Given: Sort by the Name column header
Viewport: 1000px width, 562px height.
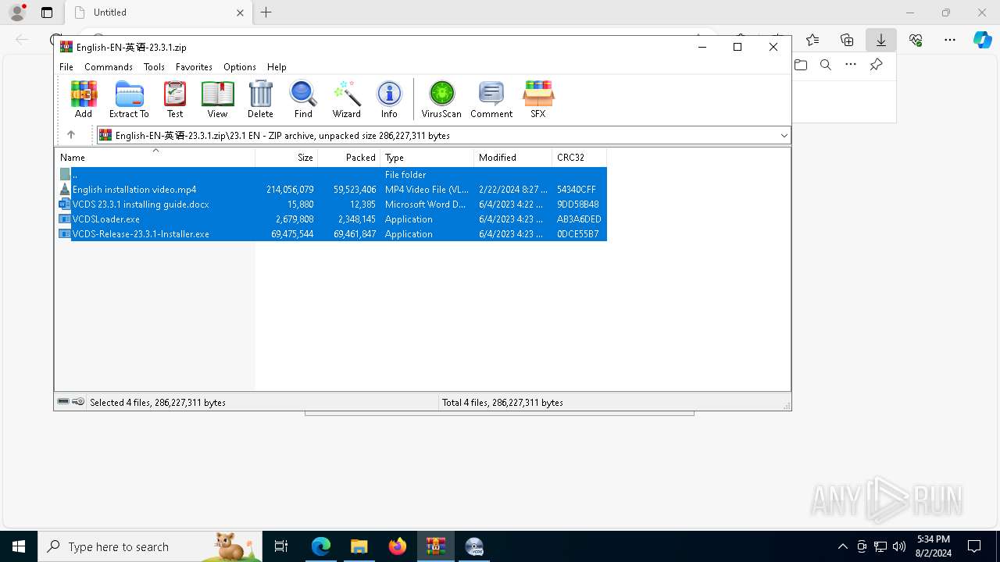Looking at the screenshot, I should point(155,157).
